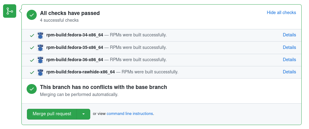Select the rpm-build:fedora-35-x86_64 check name
Image resolution: width=309 pixels, height=129 pixels.
75,47
